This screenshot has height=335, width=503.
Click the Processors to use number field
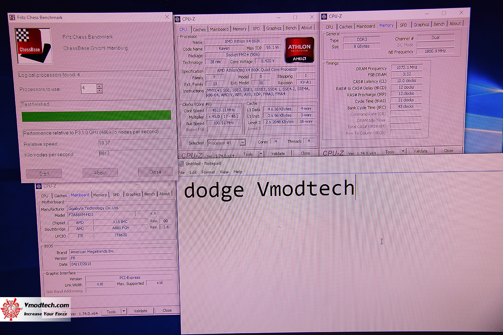[x=89, y=88]
